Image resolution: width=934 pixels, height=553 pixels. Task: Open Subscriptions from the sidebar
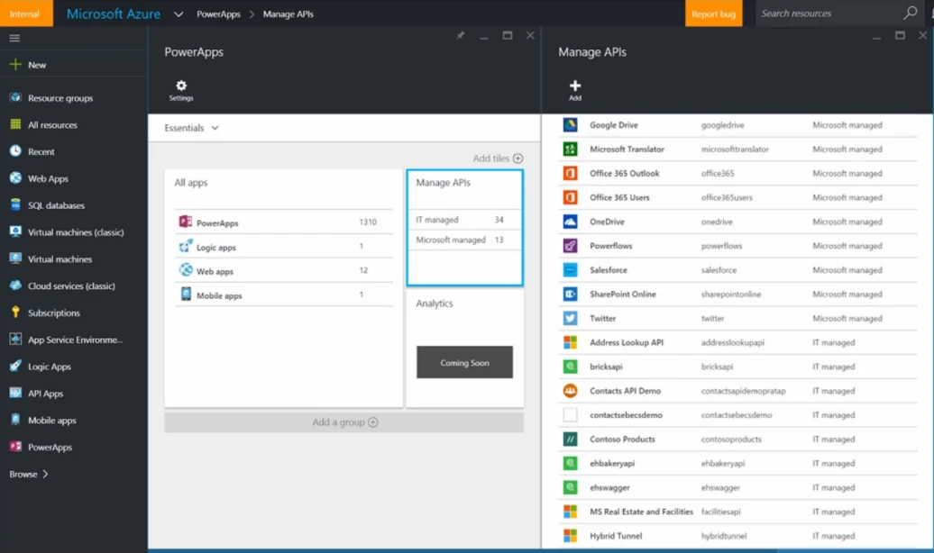(x=53, y=313)
